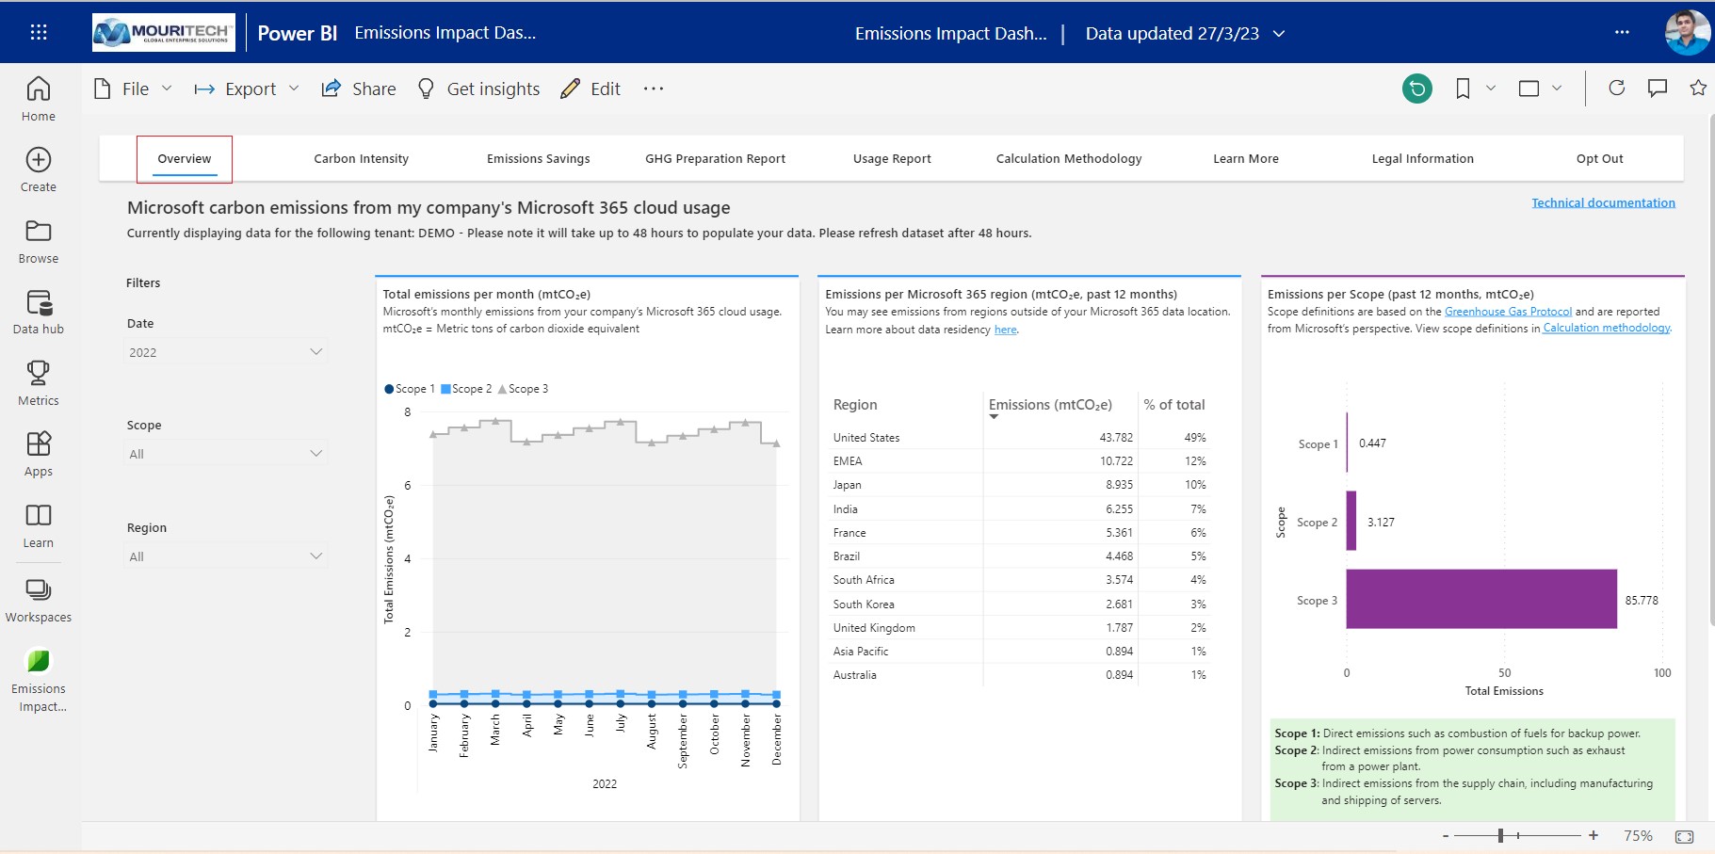The height and width of the screenshot is (854, 1715).
Task: Expand the Scope filter dropdown
Action: (226, 454)
